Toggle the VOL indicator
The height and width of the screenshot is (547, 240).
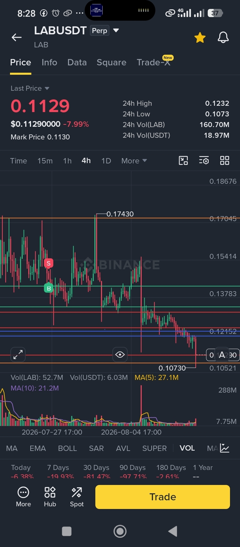(187, 448)
